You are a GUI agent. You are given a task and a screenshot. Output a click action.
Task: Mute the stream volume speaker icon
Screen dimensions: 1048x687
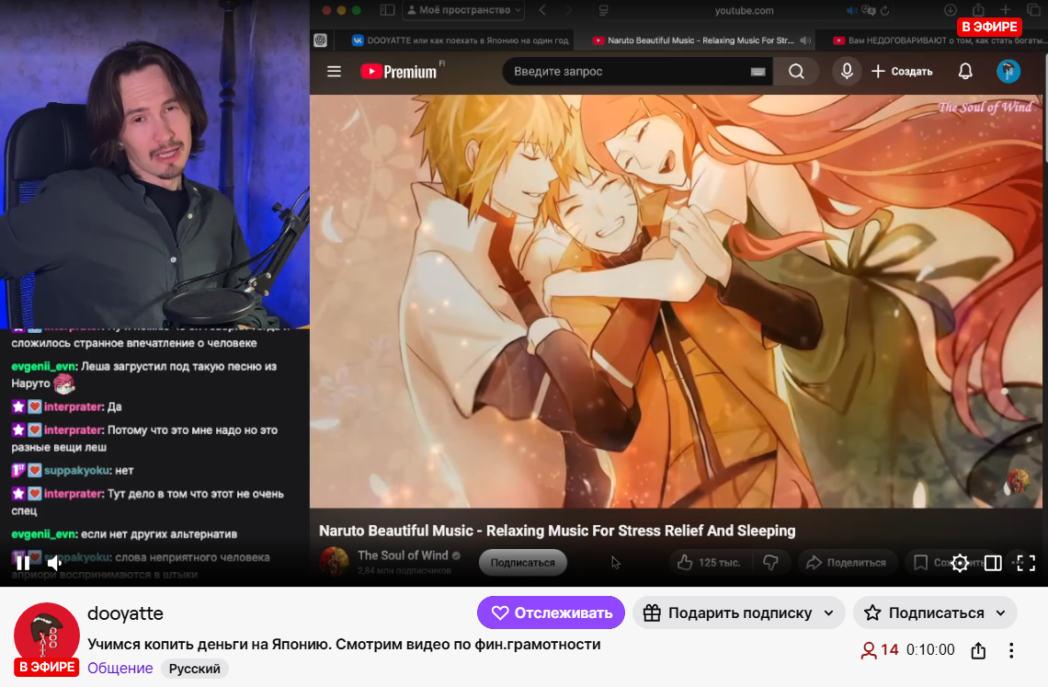coord(54,563)
